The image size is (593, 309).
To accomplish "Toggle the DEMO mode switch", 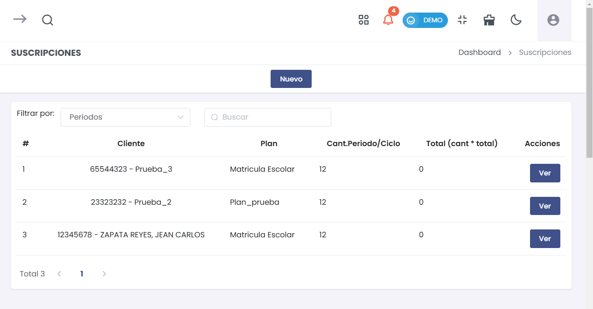I will [425, 20].
